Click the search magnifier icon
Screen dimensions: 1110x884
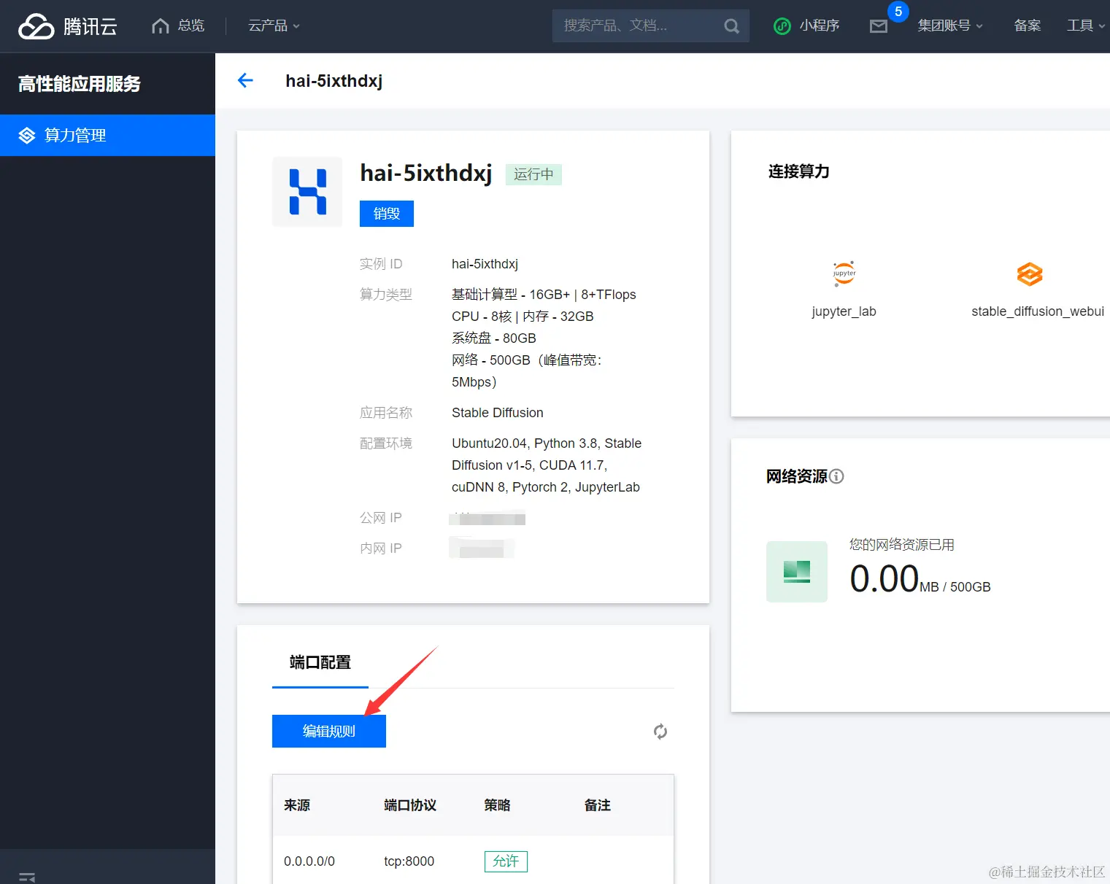click(731, 26)
